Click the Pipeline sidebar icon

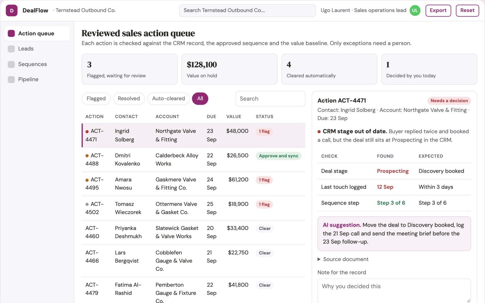point(11,79)
